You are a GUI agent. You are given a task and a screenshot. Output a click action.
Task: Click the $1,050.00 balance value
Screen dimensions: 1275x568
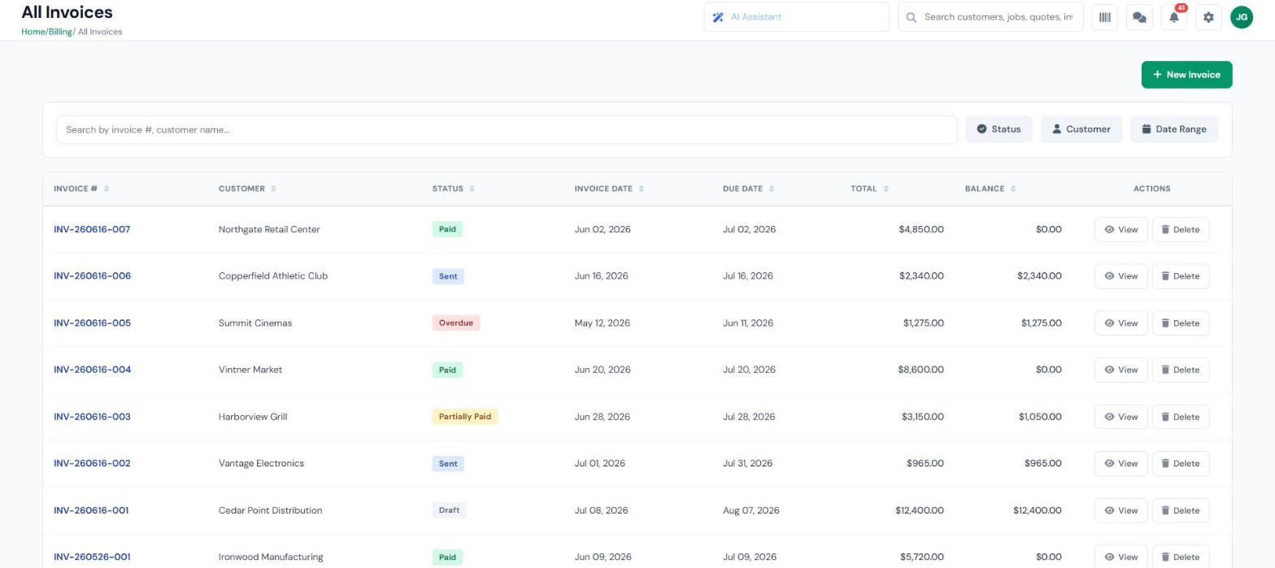click(1040, 417)
